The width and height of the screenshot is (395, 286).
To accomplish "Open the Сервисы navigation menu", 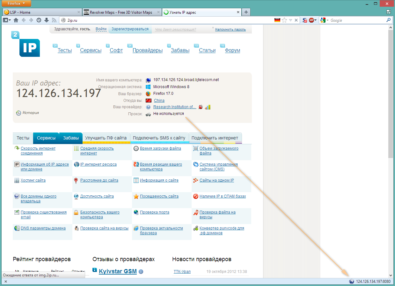I will pos(91,50).
